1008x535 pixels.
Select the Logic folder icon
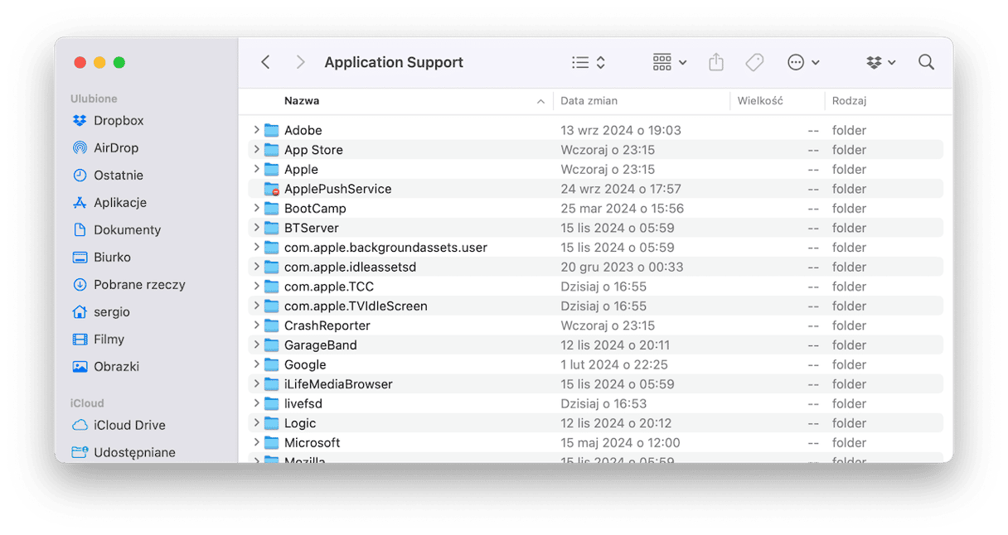272,423
